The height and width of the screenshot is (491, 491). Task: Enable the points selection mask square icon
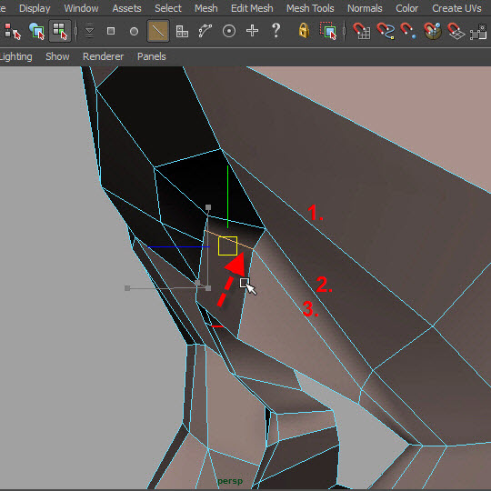111,31
